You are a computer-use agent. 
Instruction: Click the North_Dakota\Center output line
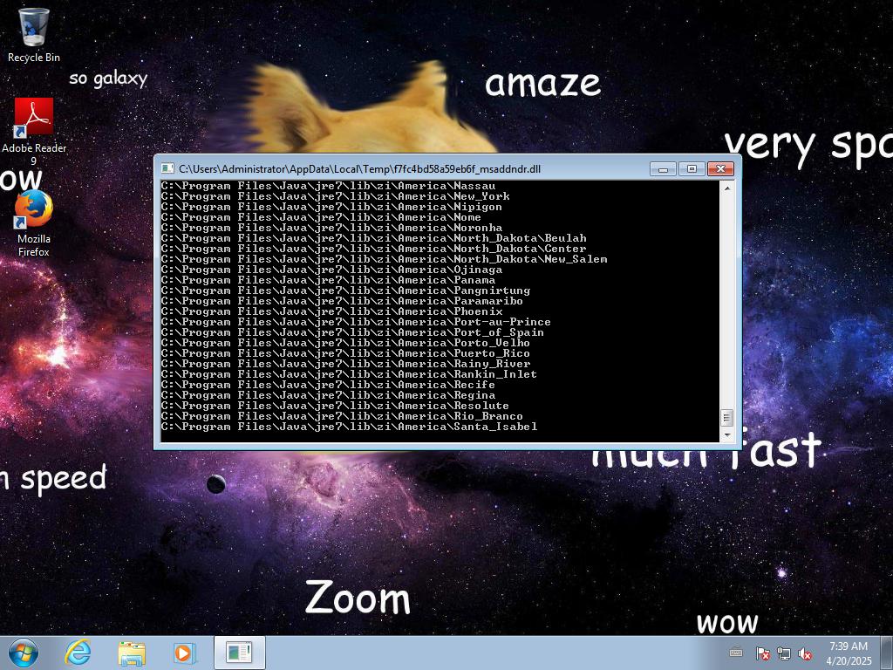tap(373, 249)
